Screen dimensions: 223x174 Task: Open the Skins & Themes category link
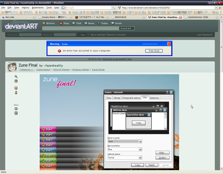pos(61,70)
